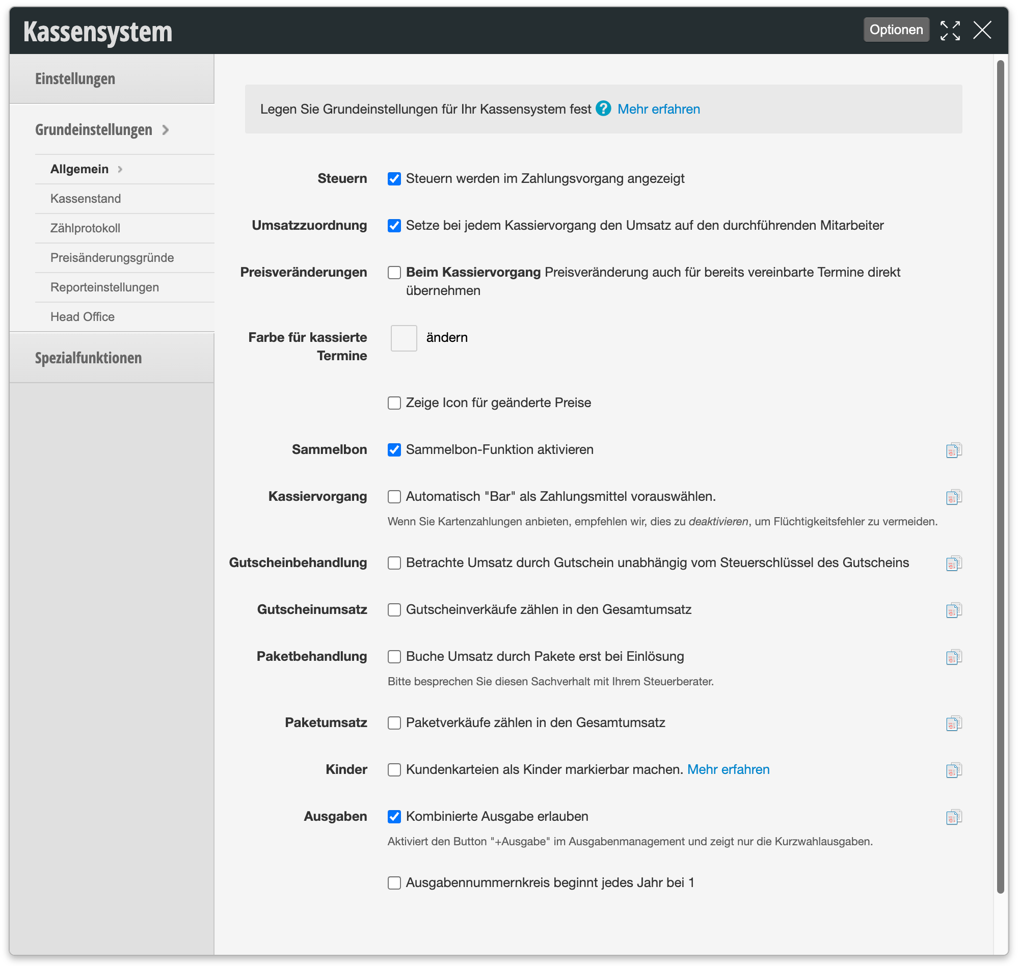This screenshot has width=1019, height=966.
Task: Select Grundeinstellungen in the sidebar
Action: (x=94, y=130)
